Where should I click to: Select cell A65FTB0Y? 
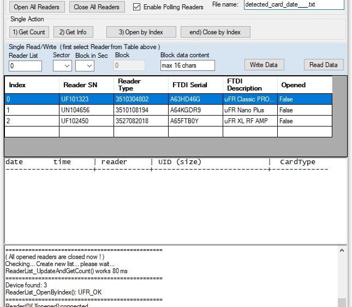(x=195, y=121)
